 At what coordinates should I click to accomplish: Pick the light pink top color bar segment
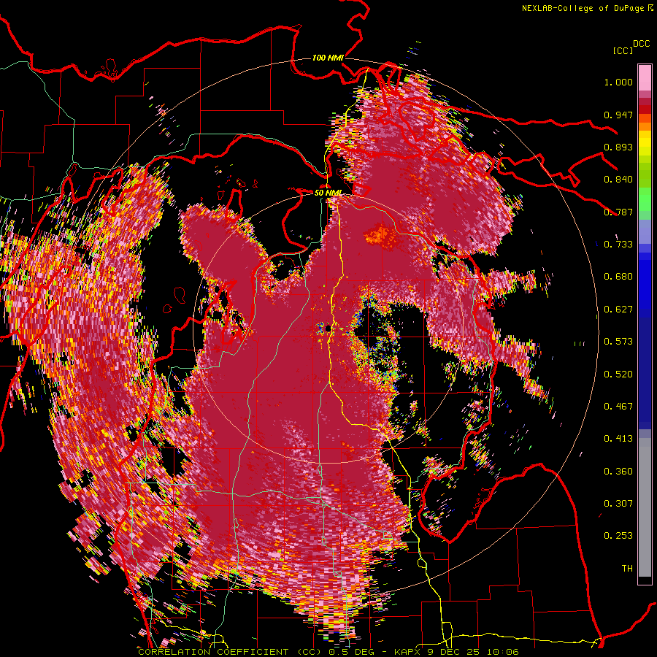pos(645,78)
